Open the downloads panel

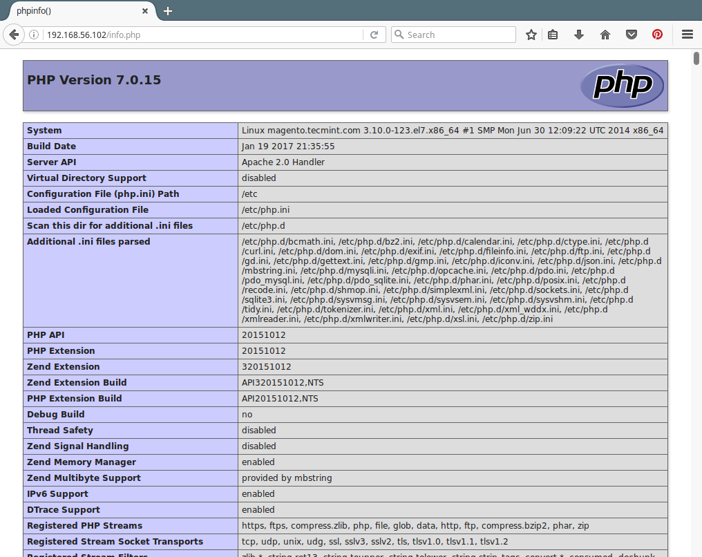click(579, 35)
